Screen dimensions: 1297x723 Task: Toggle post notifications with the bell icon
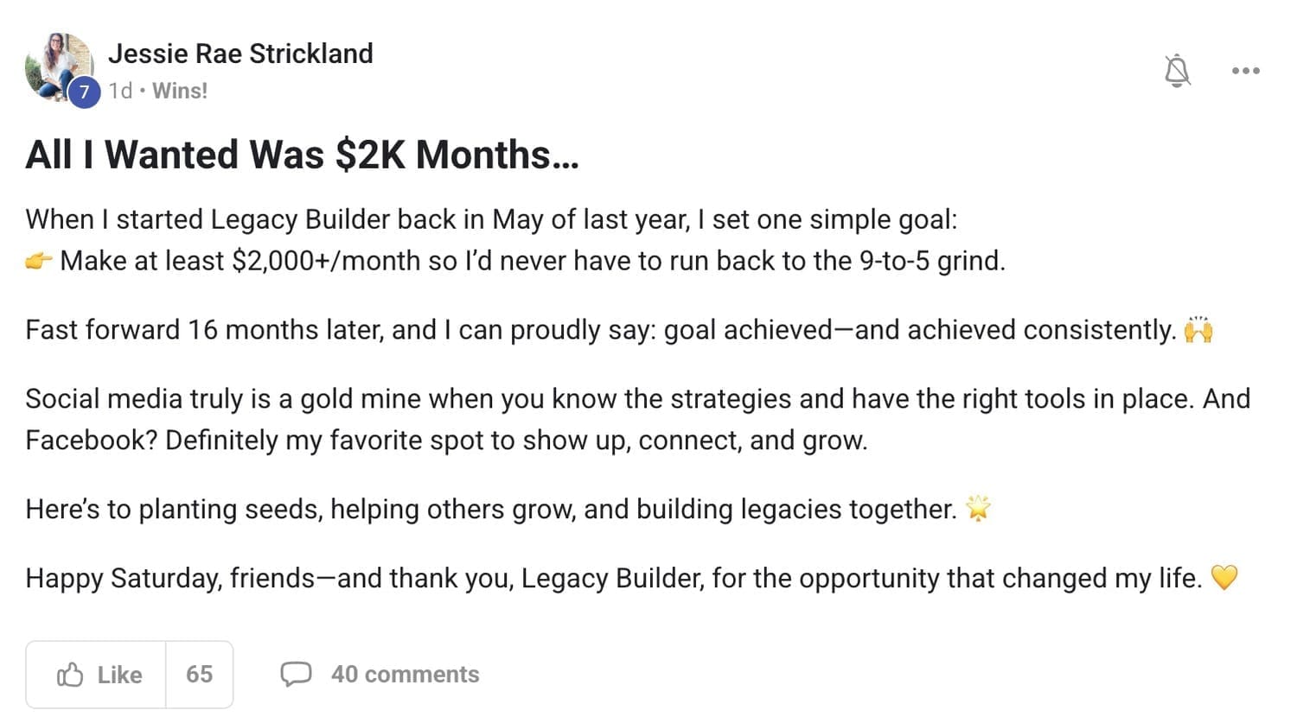pyautogui.click(x=1177, y=71)
